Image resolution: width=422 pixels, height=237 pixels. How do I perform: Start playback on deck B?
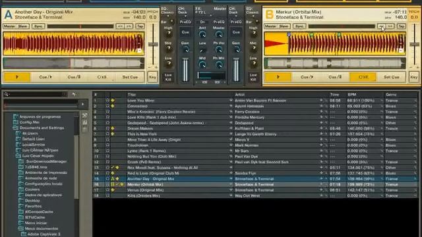[278, 77]
